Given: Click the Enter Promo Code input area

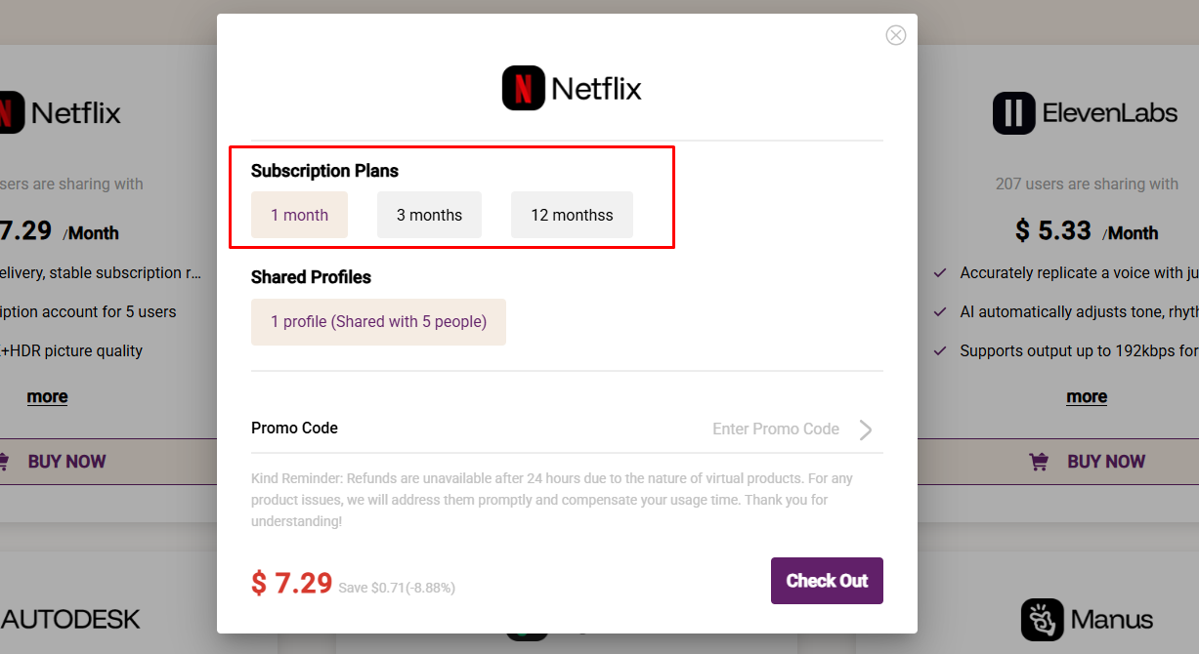Looking at the screenshot, I should [777, 429].
